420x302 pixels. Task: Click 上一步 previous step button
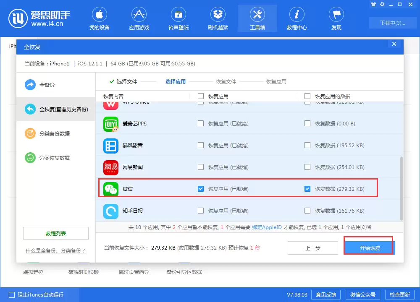click(x=313, y=248)
